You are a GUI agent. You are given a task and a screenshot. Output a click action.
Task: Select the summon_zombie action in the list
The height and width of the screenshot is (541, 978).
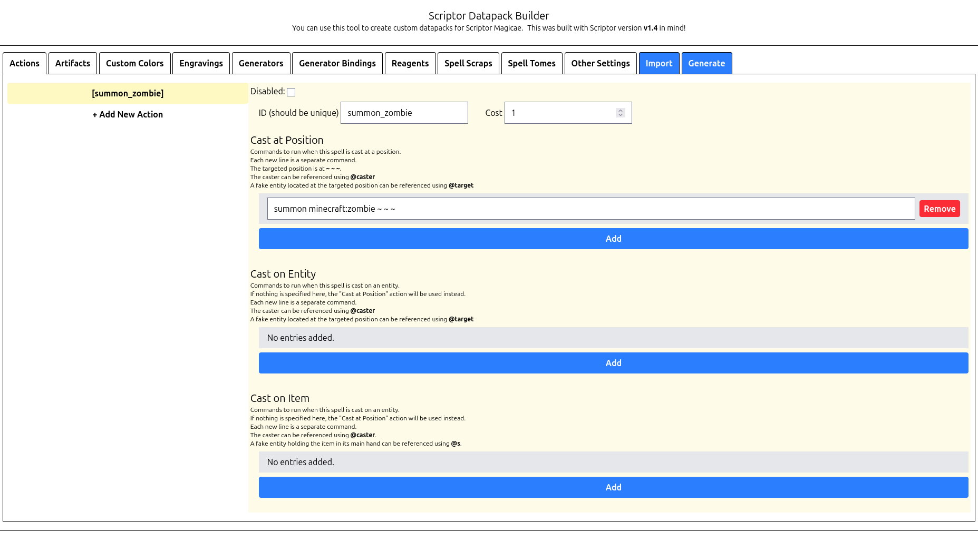click(x=127, y=93)
